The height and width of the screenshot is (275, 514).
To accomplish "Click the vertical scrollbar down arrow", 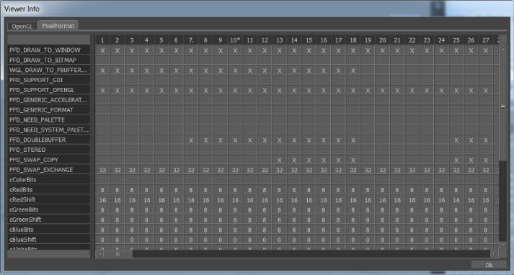I will click(502, 245).
